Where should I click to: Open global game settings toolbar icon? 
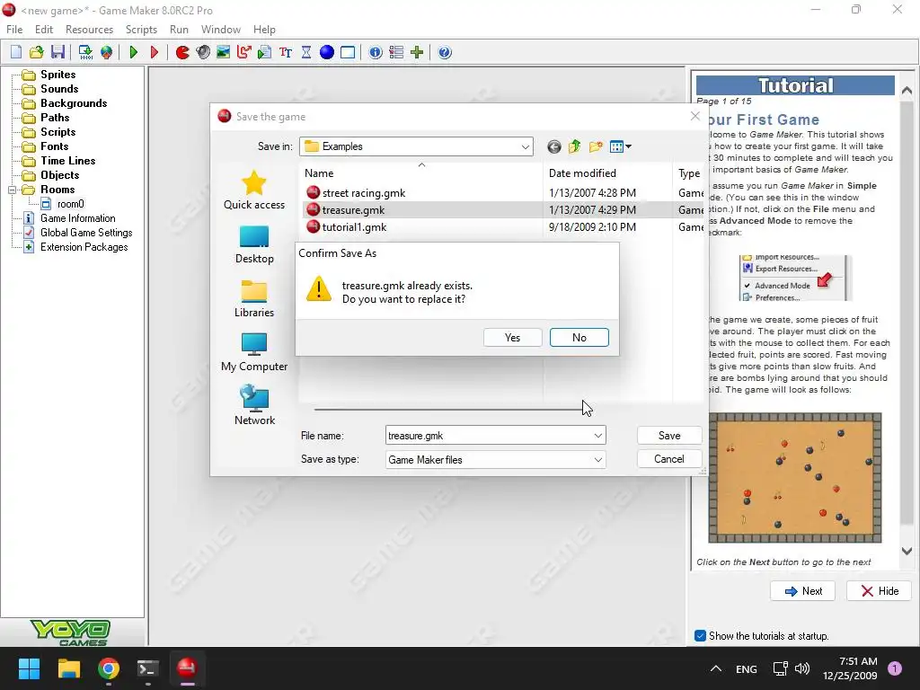point(396,52)
